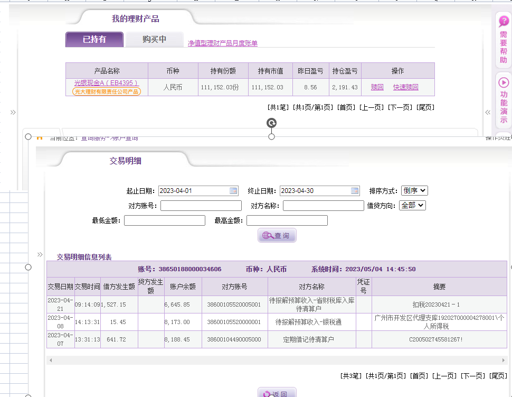Click 首页 in wealth products pagination
Image resolution: width=512 pixels, height=397 pixels.
coord(346,107)
